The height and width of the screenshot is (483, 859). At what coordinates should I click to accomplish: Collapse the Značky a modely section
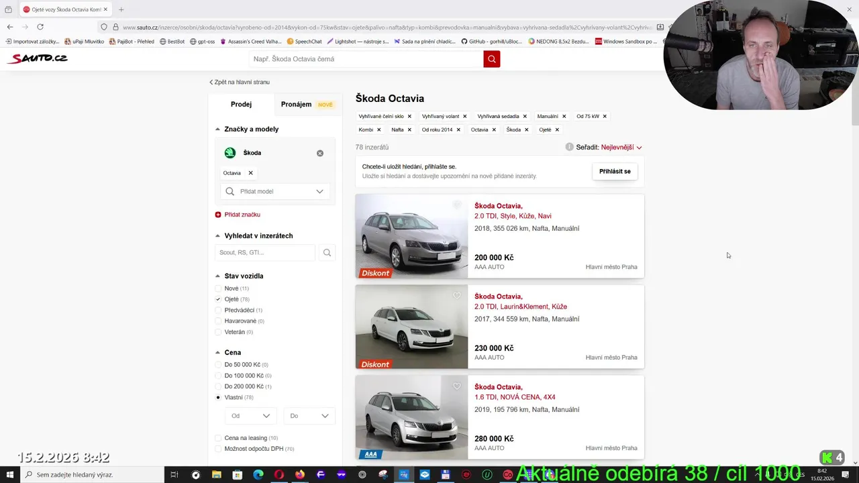tap(217, 129)
